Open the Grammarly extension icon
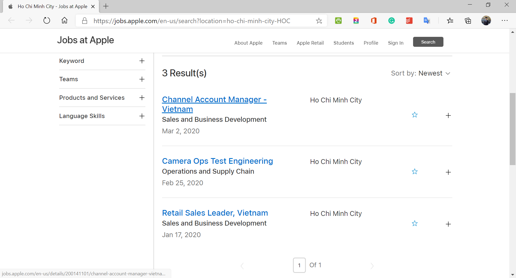Viewport: 516px width, 278px height. (392, 21)
